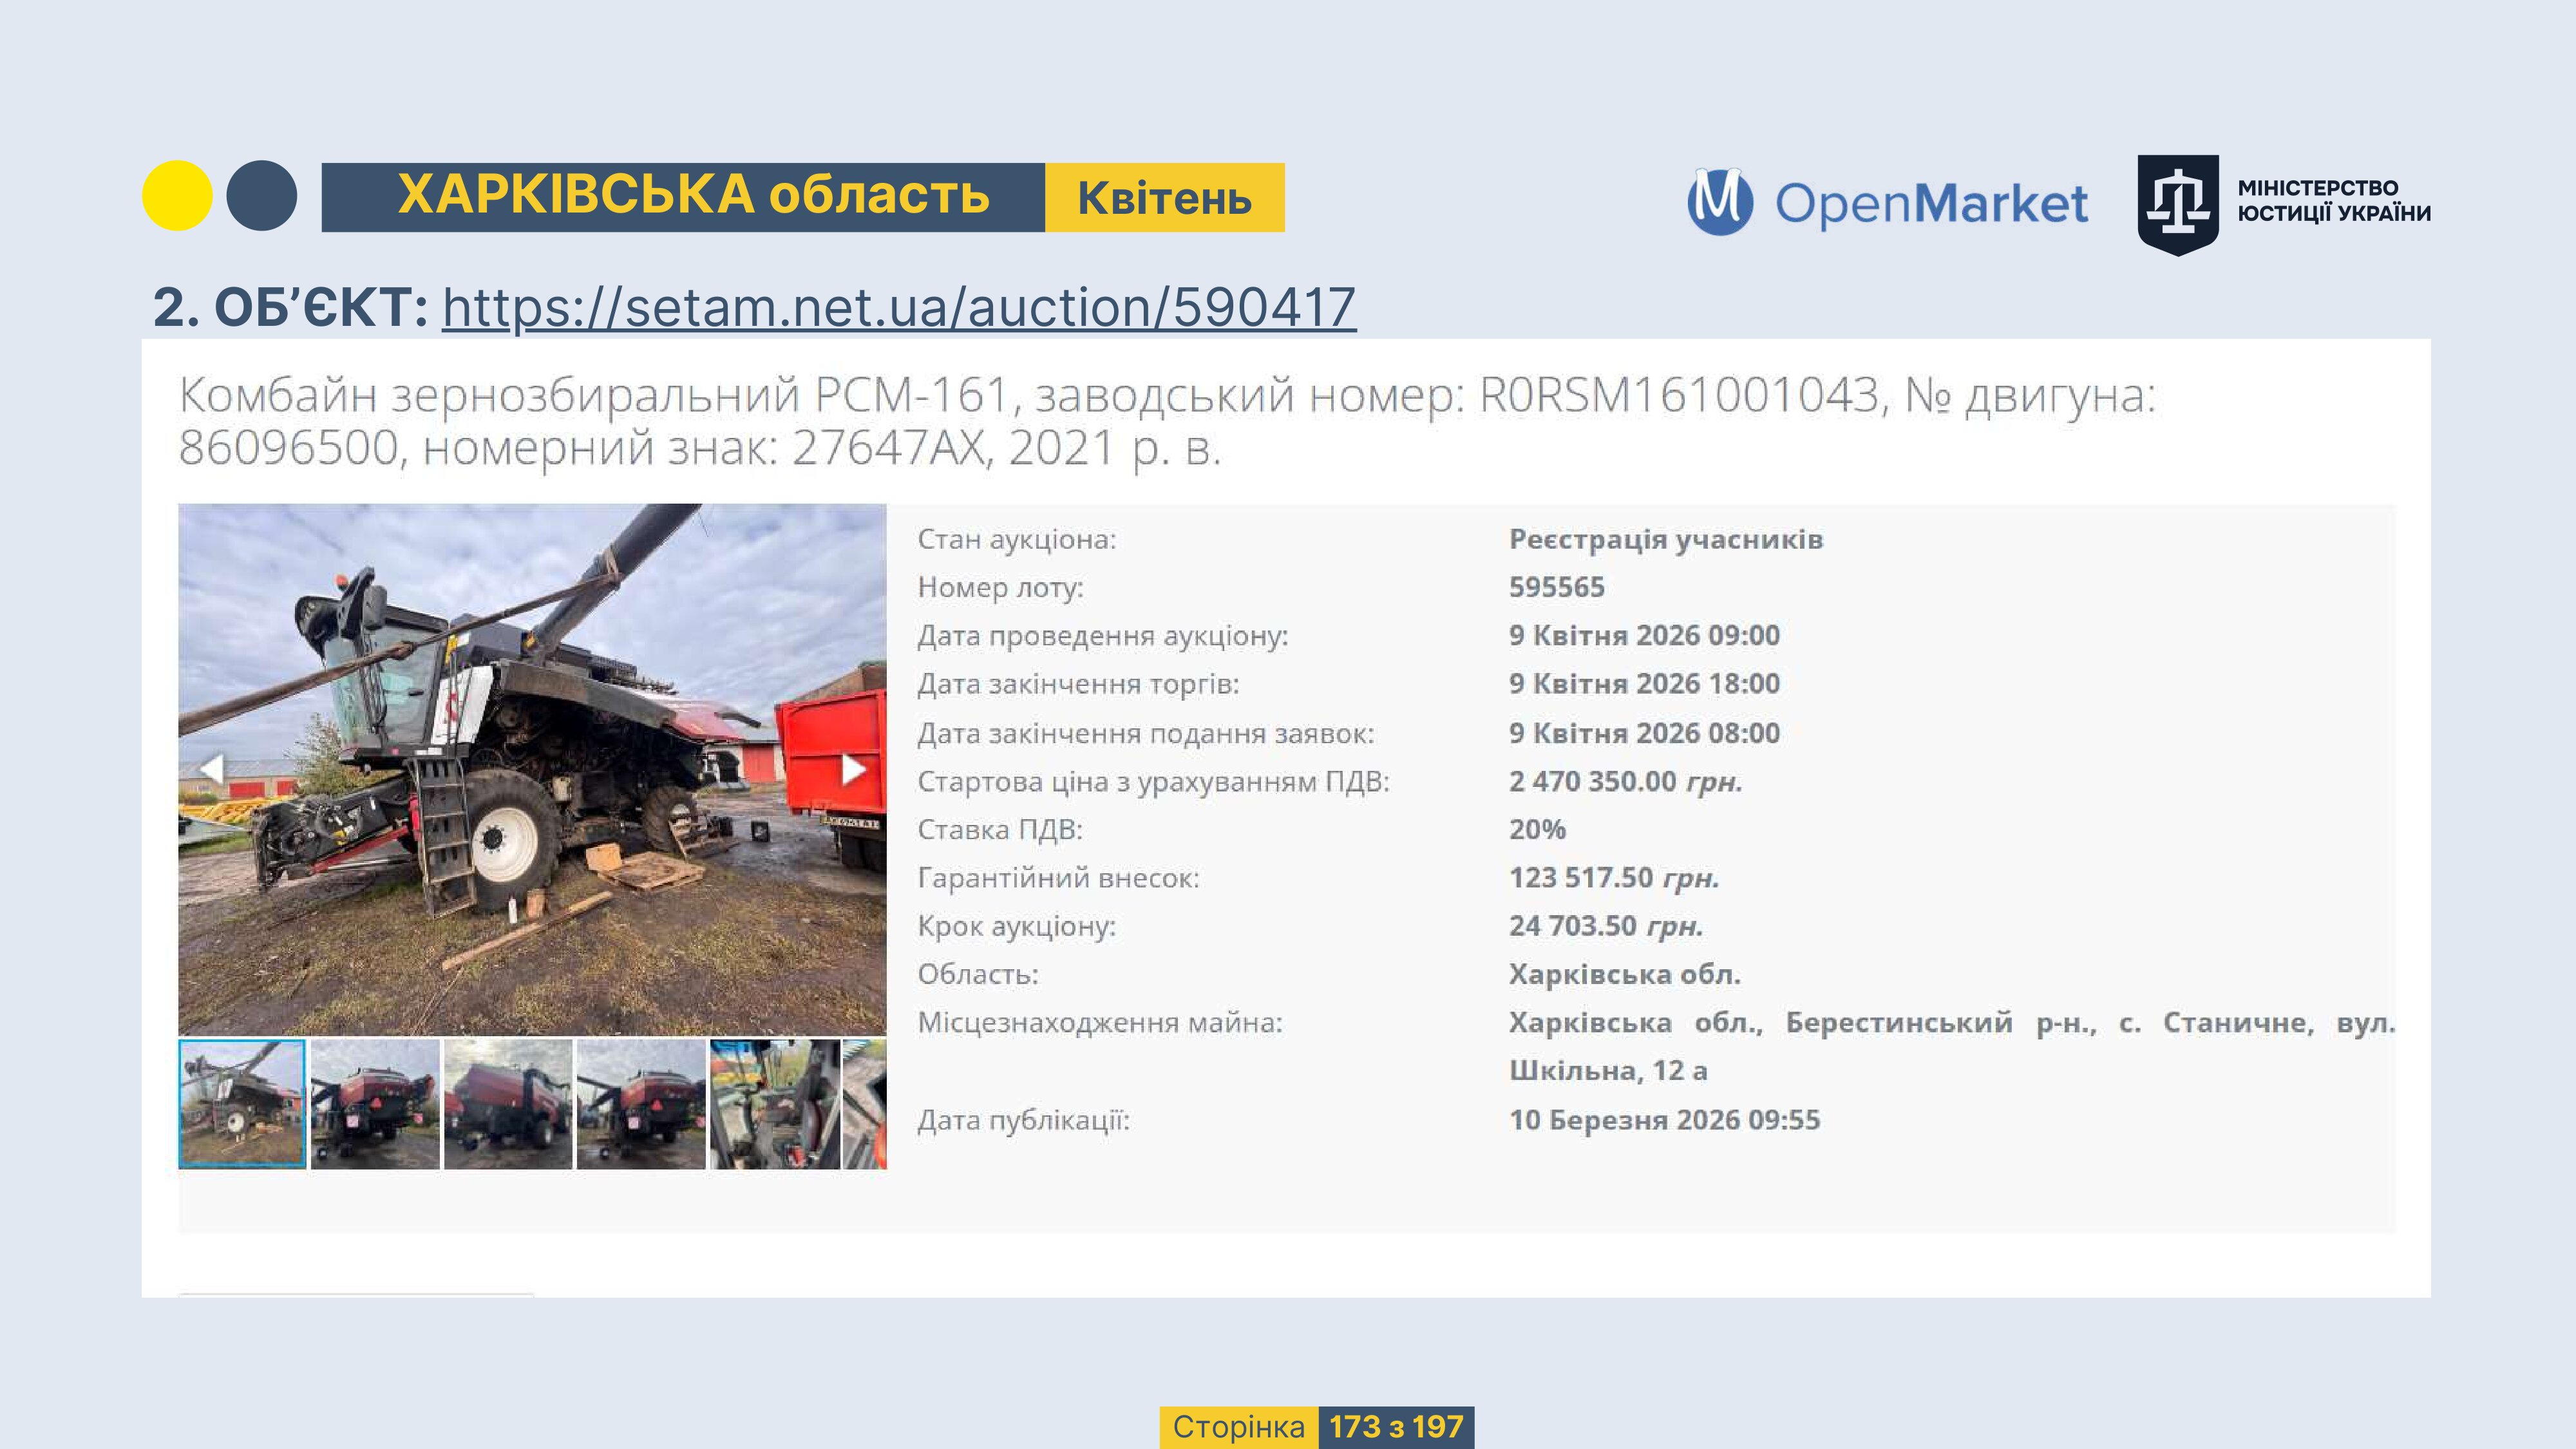
Task: Click the yellow circle in the header
Action: pyautogui.click(x=177, y=196)
